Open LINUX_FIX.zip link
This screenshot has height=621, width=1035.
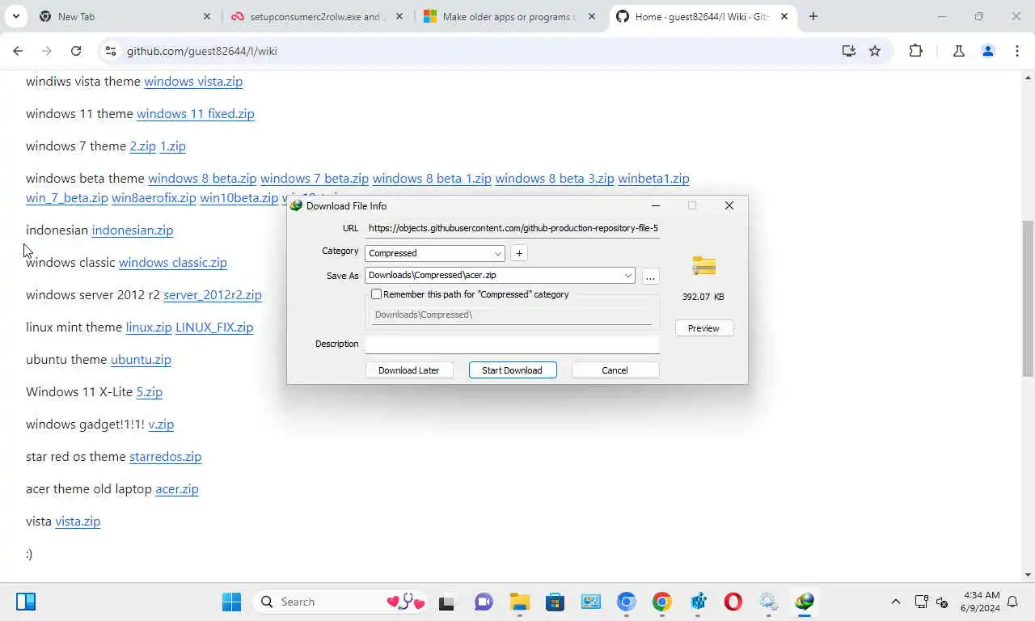click(x=214, y=327)
